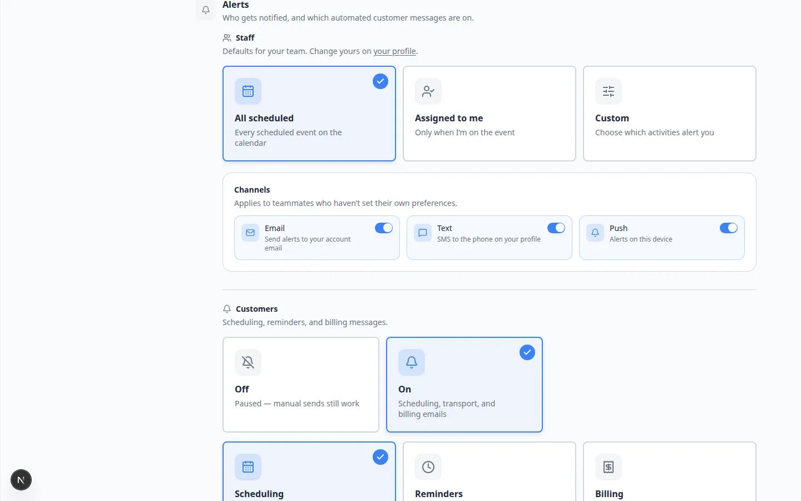Click the muted bell icon in Off card

[248, 362]
